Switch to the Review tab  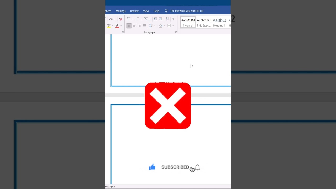click(x=134, y=11)
